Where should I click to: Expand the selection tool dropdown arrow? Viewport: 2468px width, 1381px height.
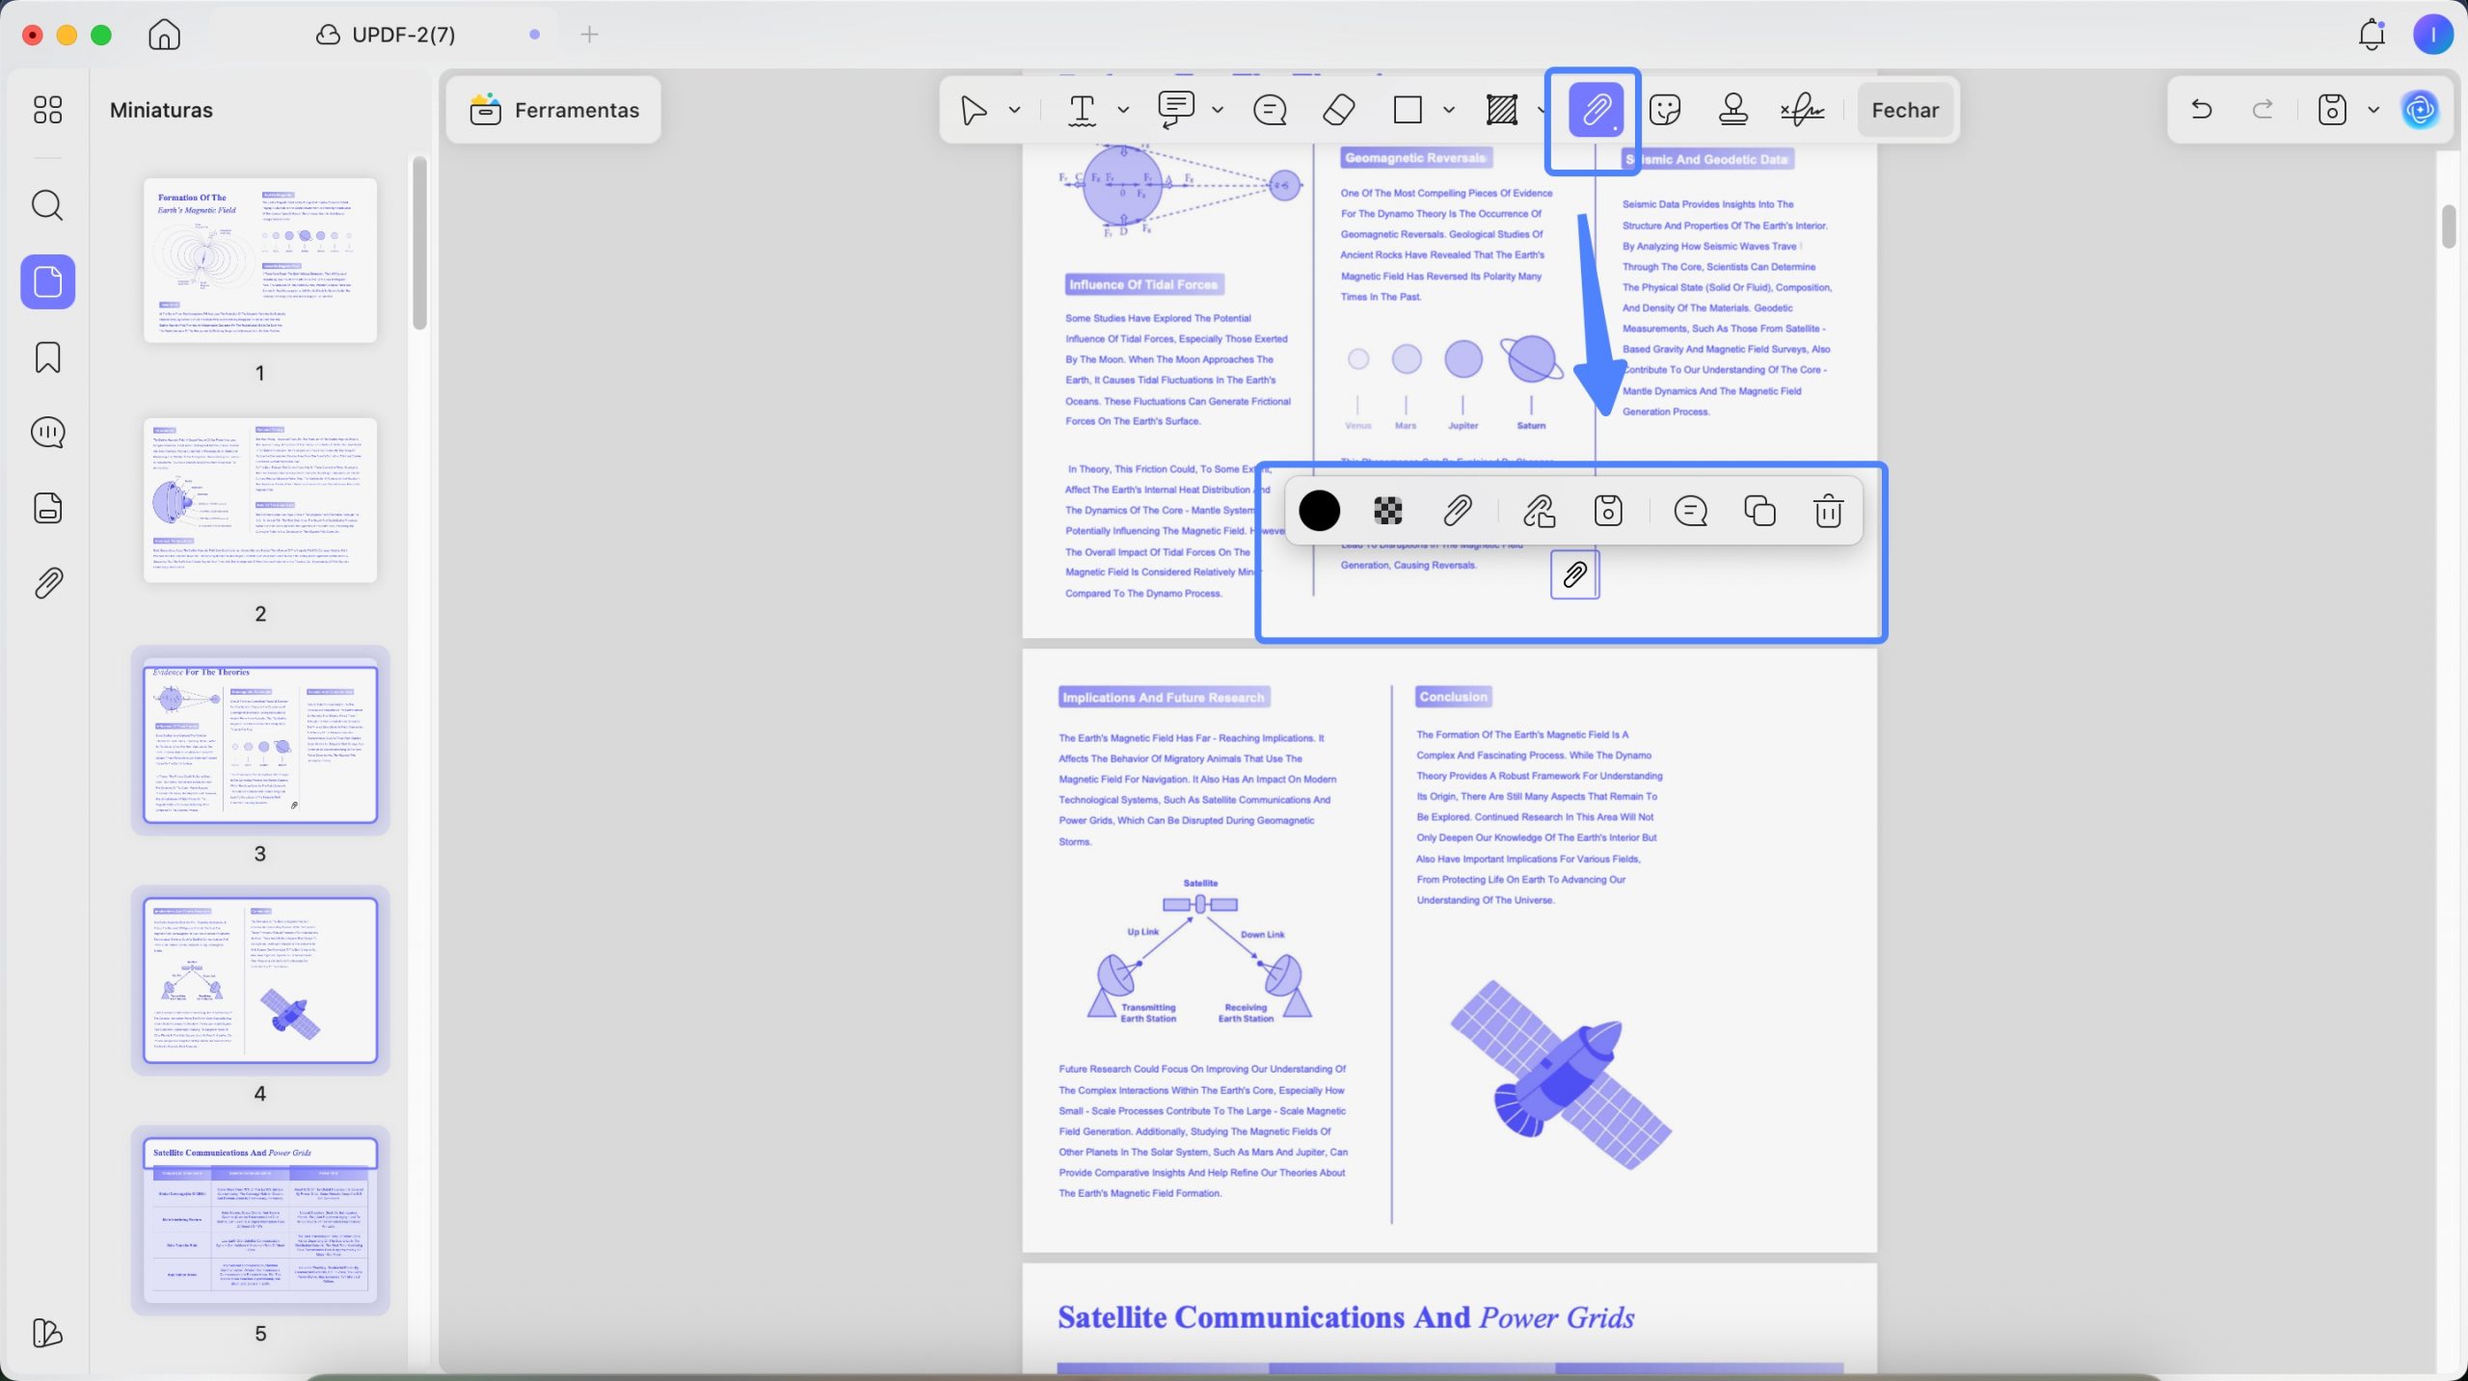pyautogui.click(x=1014, y=110)
